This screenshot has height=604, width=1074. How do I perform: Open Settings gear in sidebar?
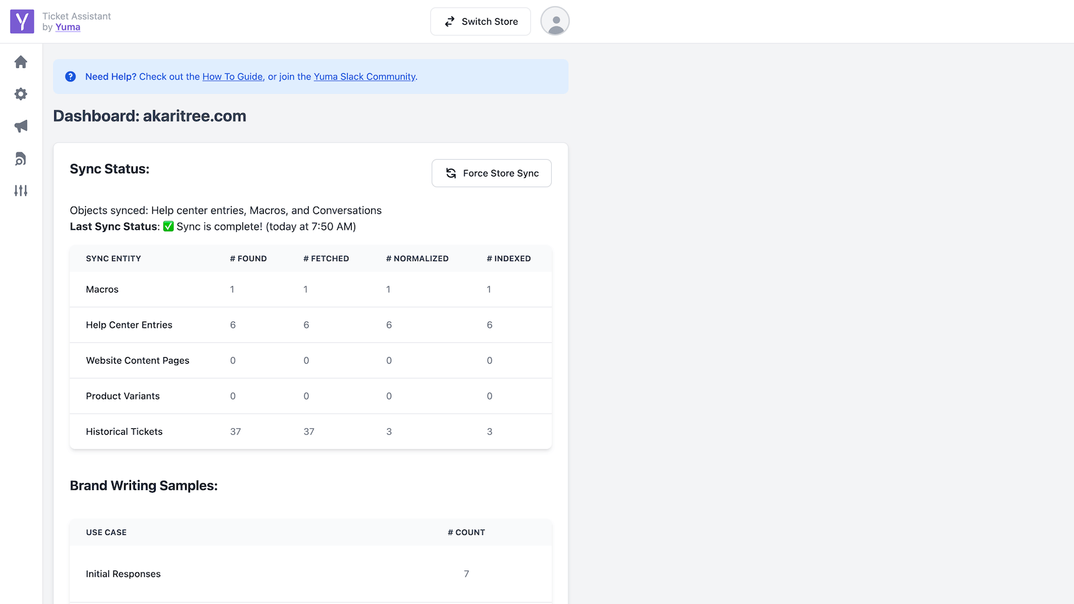point(21,94)
